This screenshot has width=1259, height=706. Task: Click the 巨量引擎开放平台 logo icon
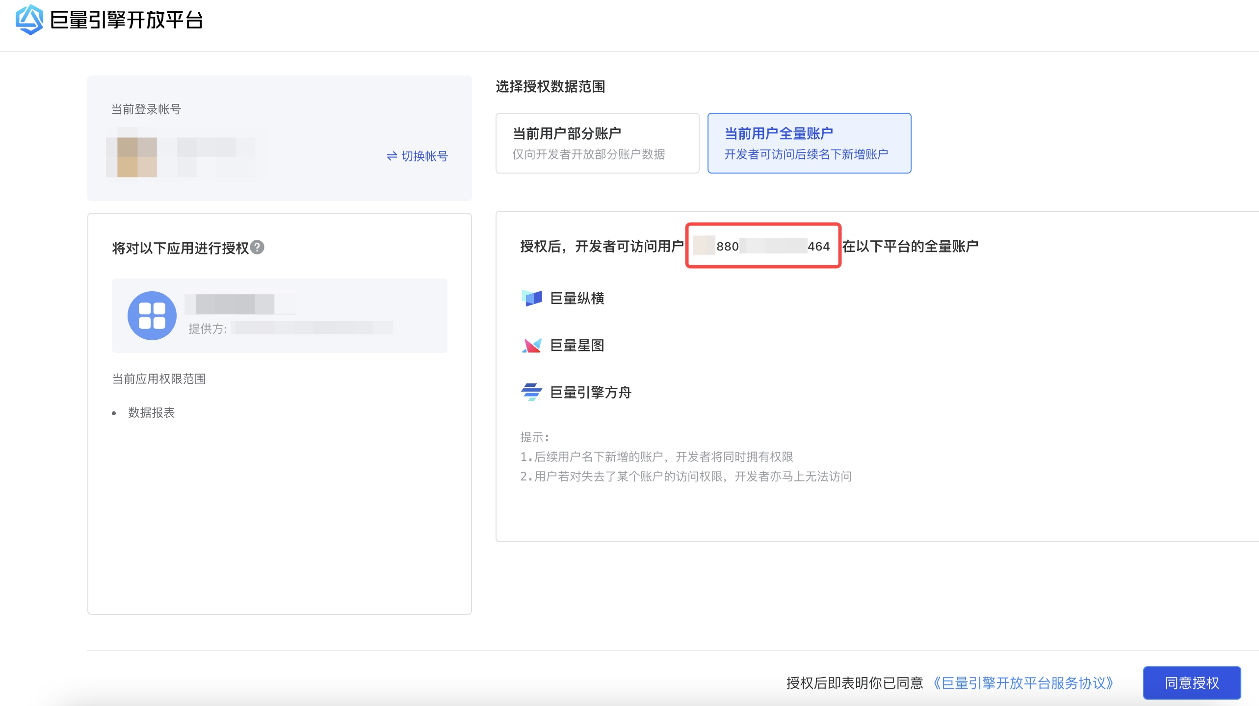(29, 20)
